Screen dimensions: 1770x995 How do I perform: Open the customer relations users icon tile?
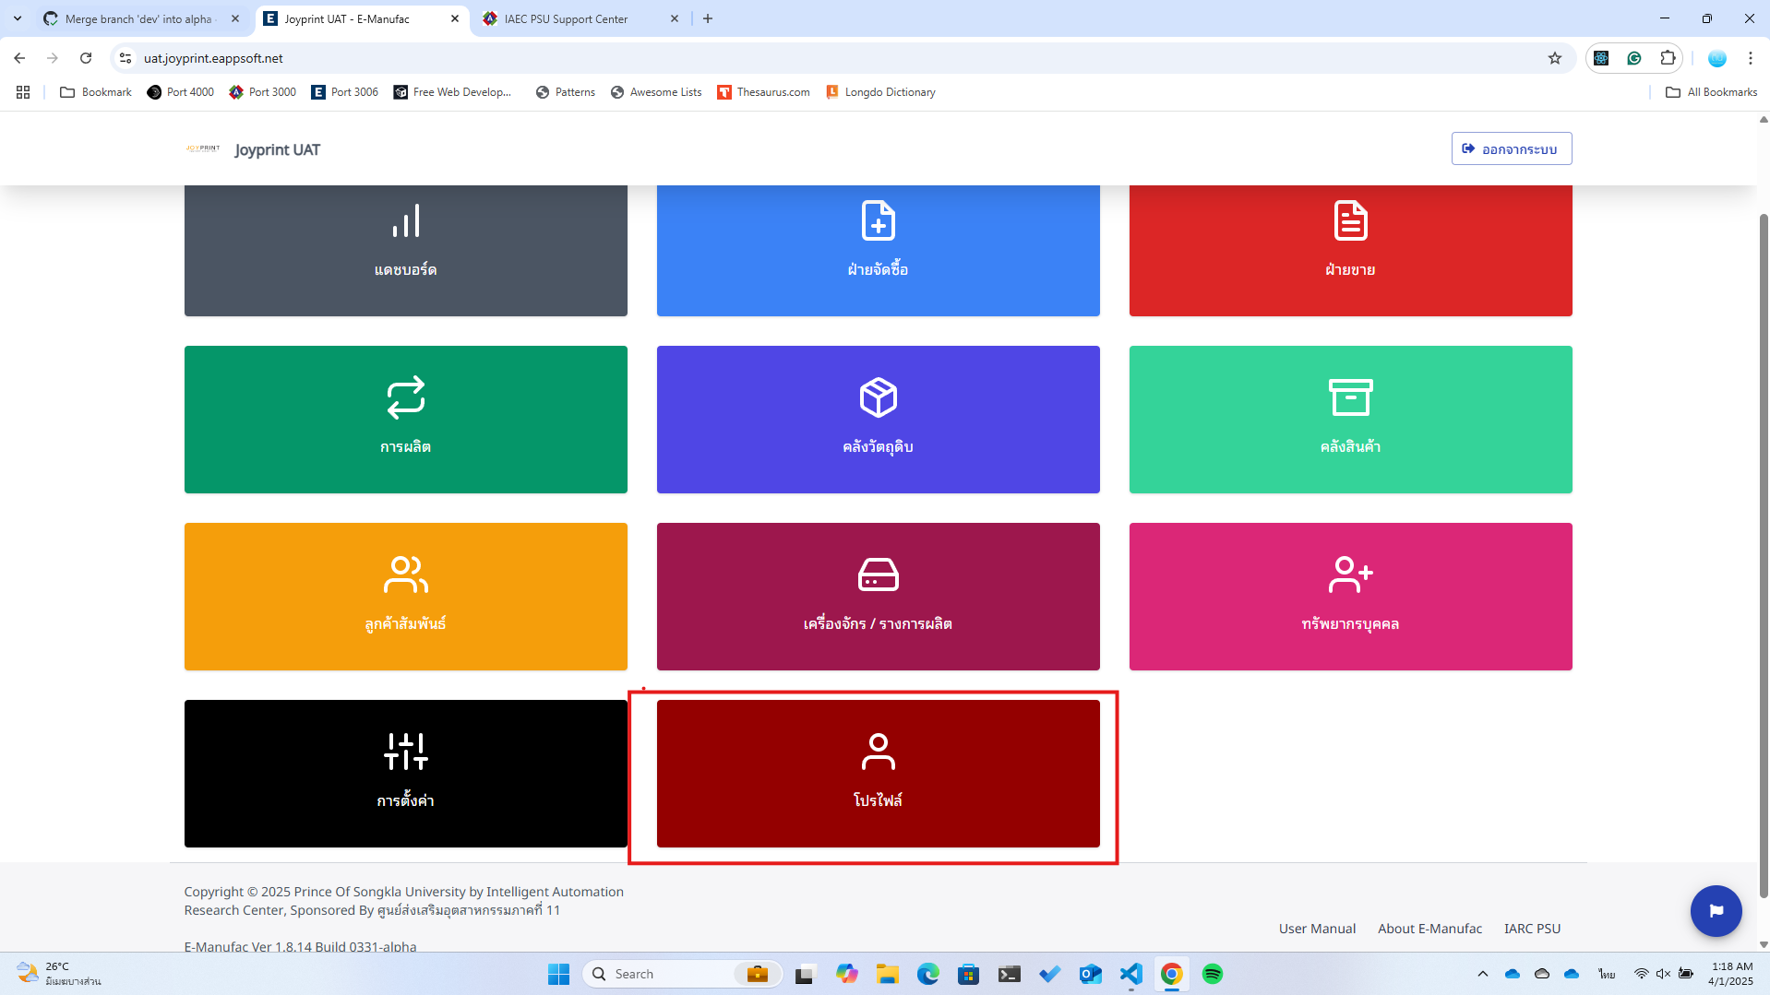[x=405, y=596]
